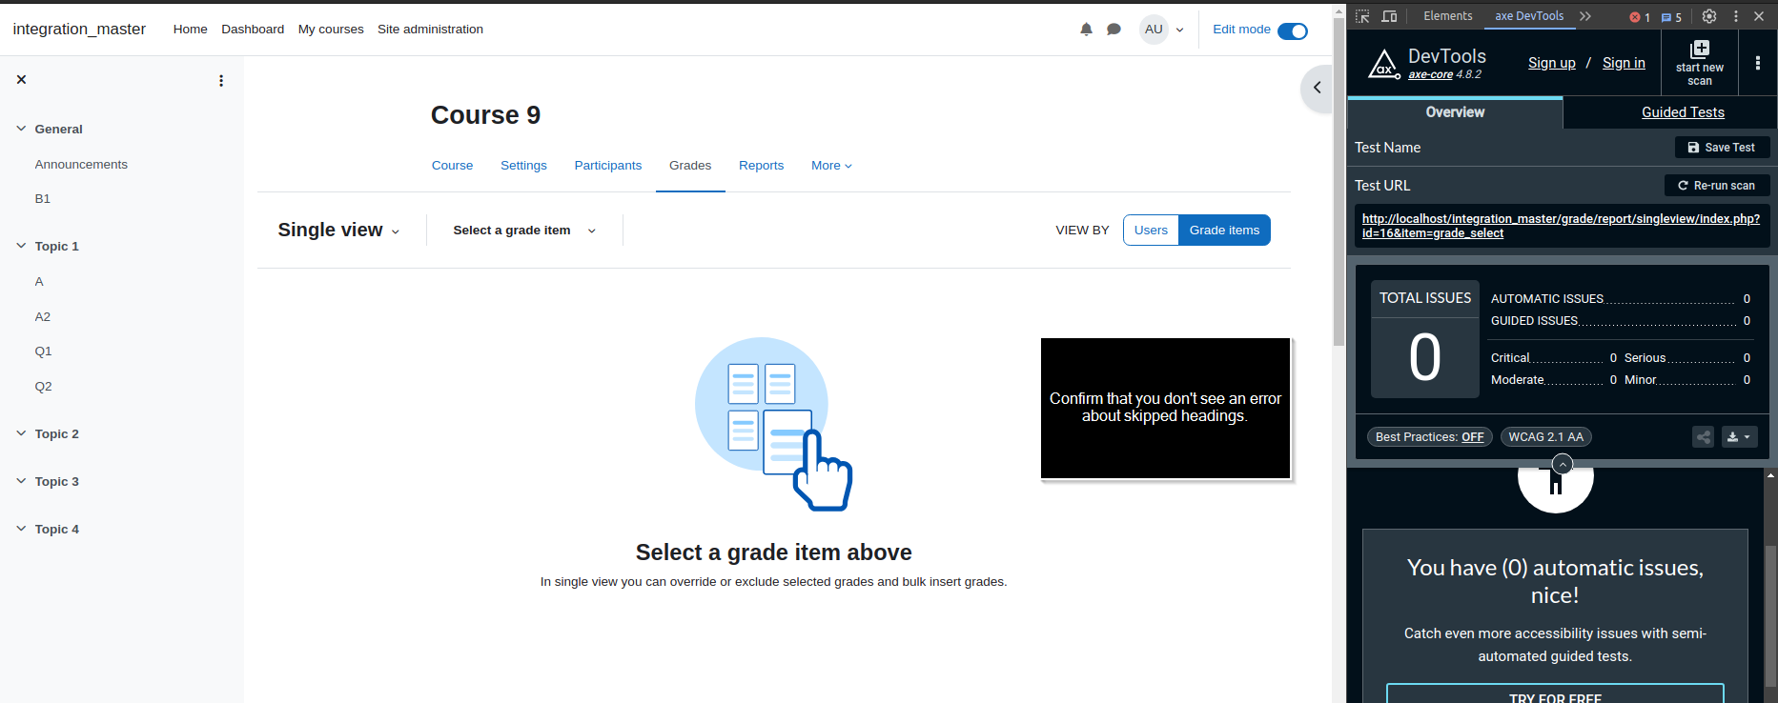Open the Select a grade item dropdown

(x=524, y=231)
